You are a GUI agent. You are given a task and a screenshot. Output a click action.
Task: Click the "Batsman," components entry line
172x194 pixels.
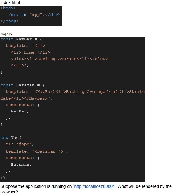21,164
